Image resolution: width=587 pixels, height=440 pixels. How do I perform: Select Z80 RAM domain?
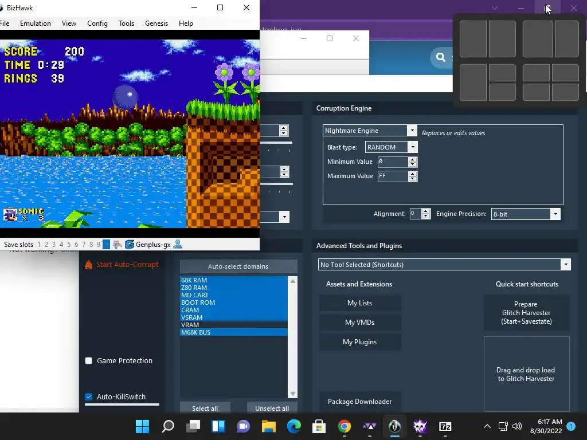pyautogui.click(x=234, y=288)
